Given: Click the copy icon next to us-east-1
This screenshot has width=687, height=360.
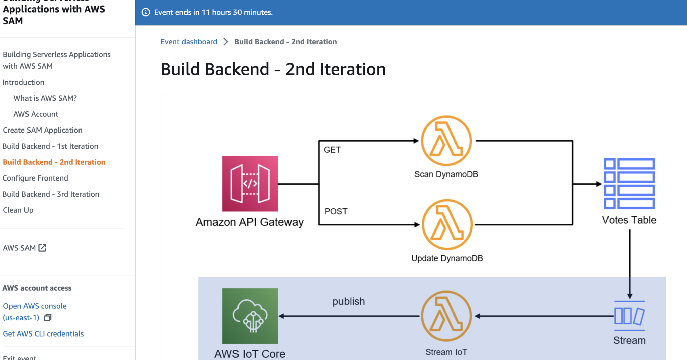Looking at the screenshot, I should pos(48,318).
